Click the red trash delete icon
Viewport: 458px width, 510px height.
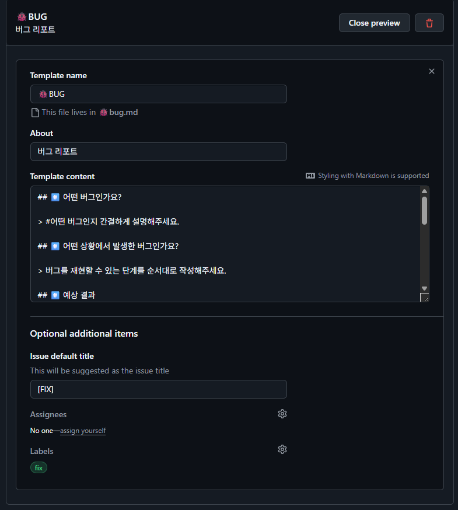(429, 23)
